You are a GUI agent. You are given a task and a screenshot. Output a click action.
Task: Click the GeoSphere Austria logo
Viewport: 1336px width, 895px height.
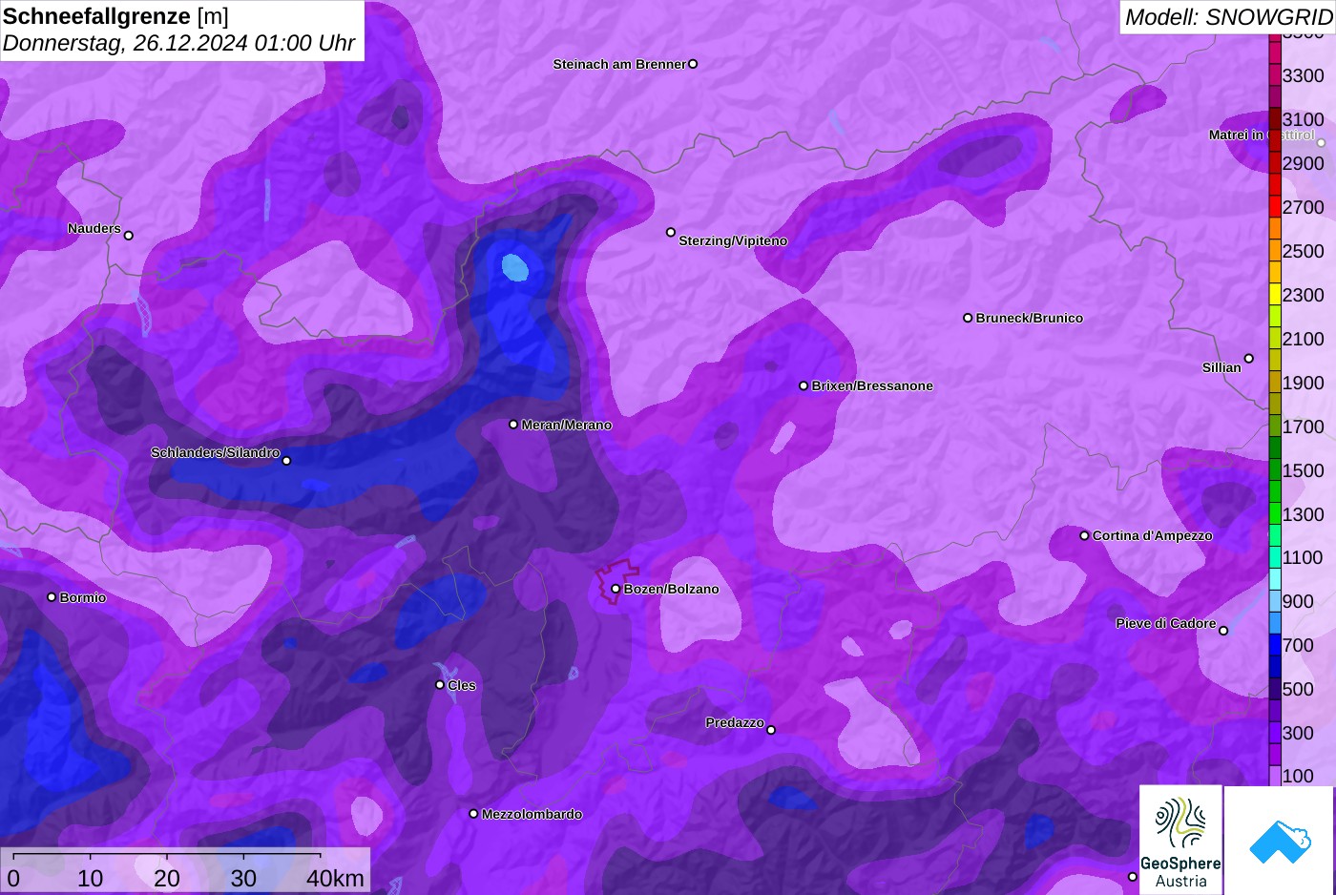1180,840
